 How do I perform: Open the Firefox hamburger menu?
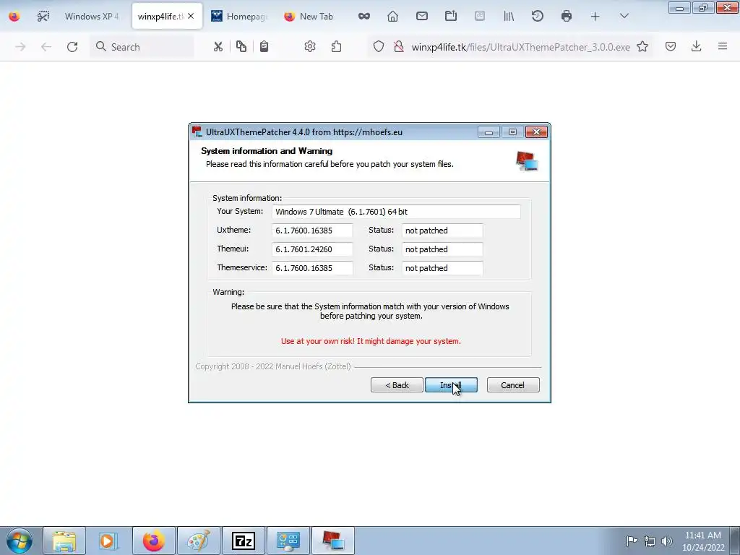(x=723, y=46)
